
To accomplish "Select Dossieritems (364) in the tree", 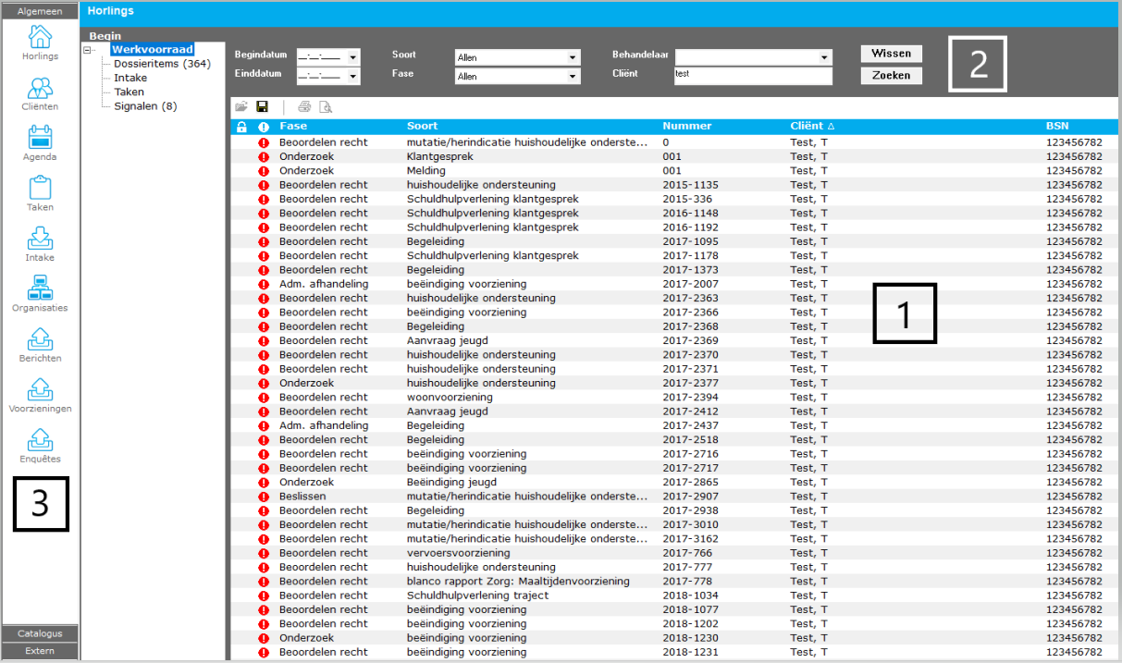I will tap(162, 64).
